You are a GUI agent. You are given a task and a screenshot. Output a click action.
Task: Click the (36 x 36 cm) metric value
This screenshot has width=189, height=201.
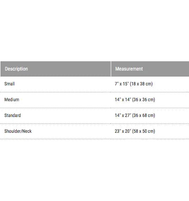pos(144,99)
